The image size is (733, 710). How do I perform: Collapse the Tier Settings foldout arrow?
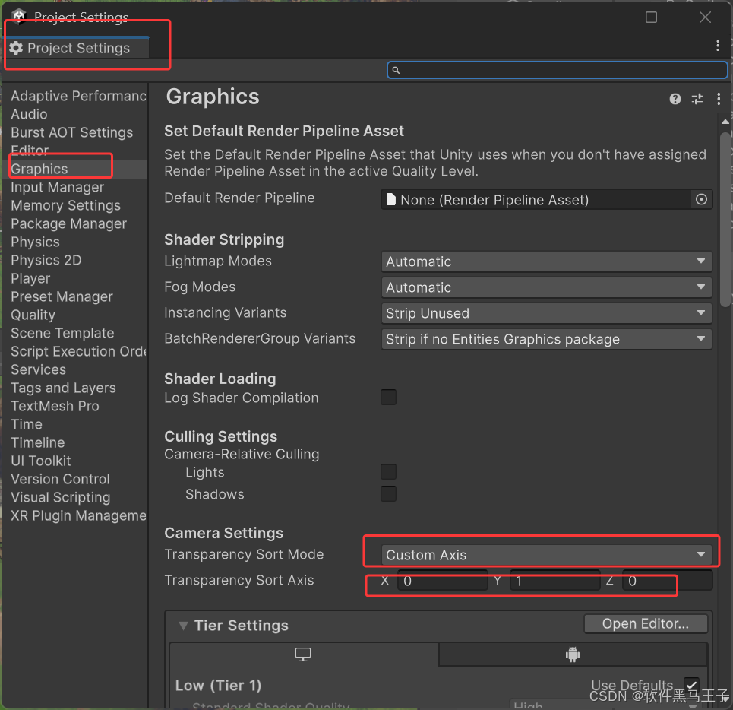tap(183, 626)
